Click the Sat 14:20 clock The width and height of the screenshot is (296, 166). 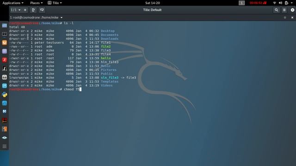153,3
